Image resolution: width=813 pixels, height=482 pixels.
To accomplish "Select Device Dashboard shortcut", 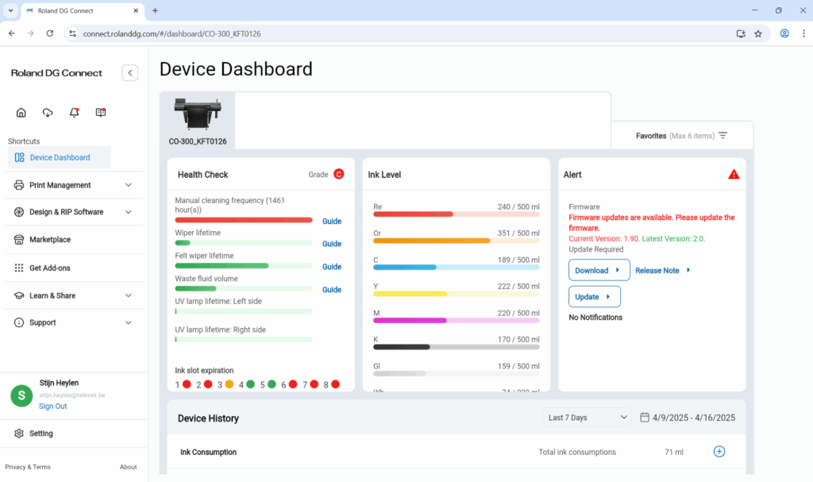I will [x=60, y=157].
